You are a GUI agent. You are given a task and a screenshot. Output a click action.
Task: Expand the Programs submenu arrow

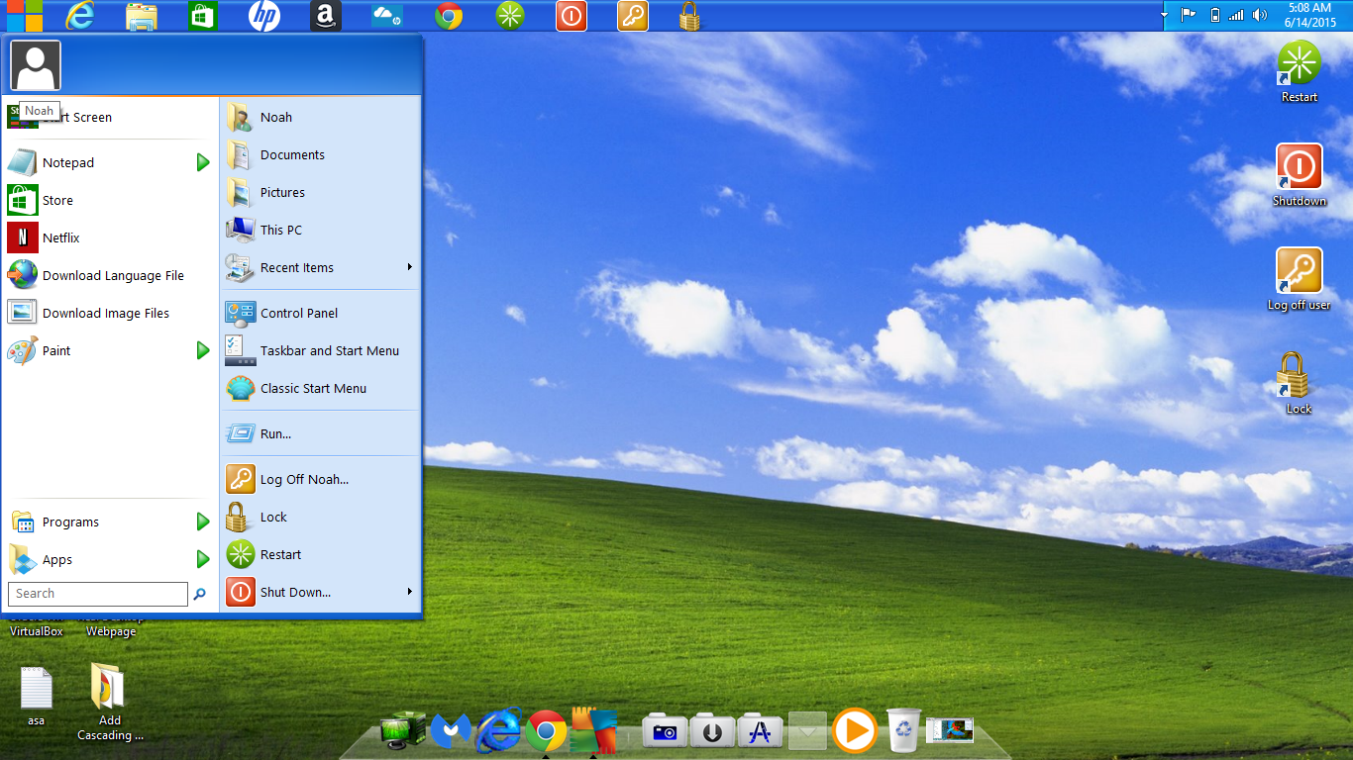click(203, 522)
